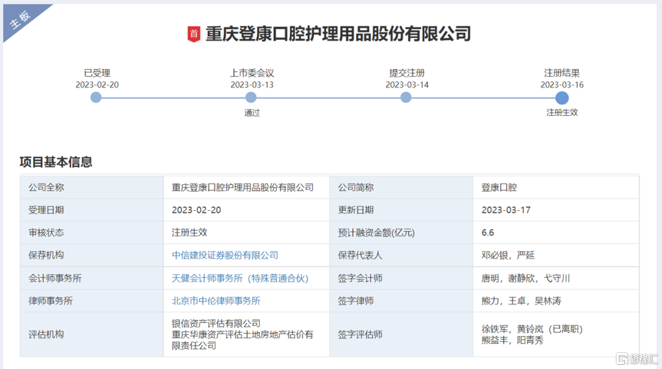
Task: Click the 会计师事务所 label cell
Action: pos(91,278)
